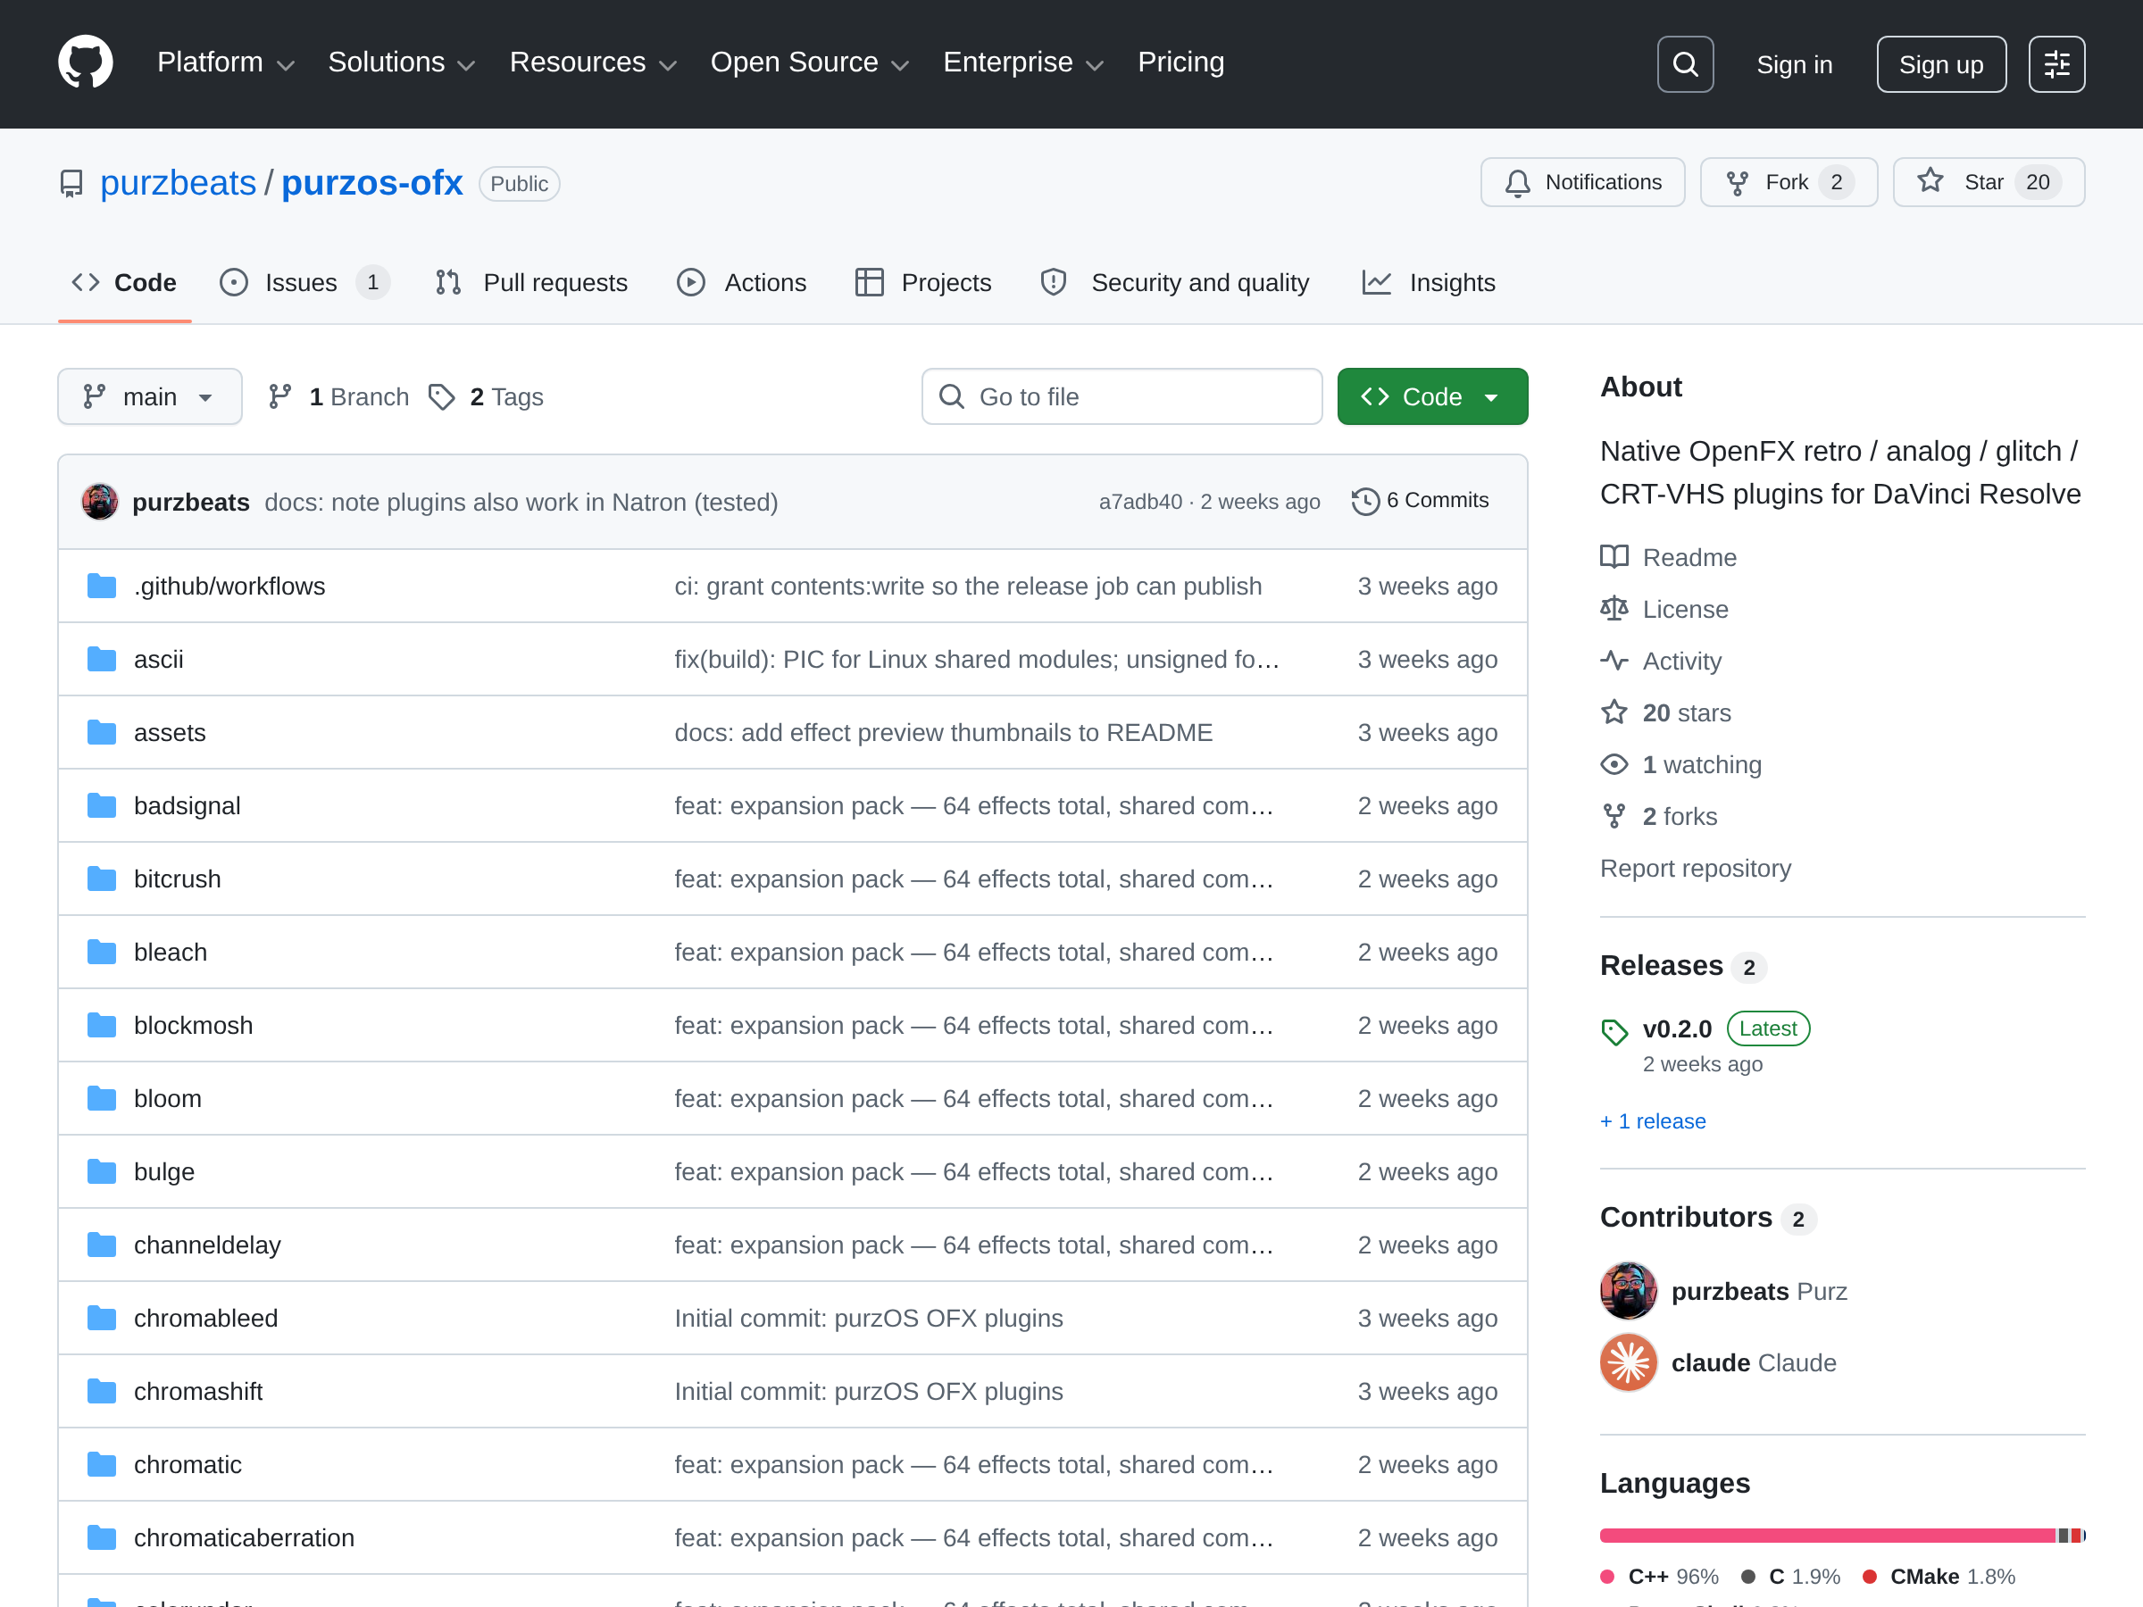This screenshot has width=2143, height=1607.
Task: Open the appearance settings sliders icon
Action: pyautogui.click(x=2055, y=64)
